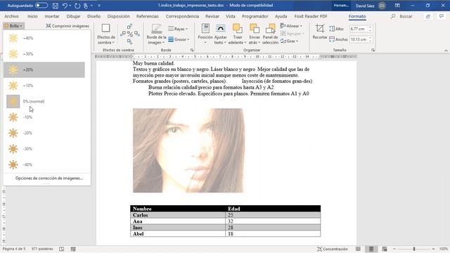Click the Share icon in ribbon header
This screenshot has width=450, height=253.
coord(428,16)
